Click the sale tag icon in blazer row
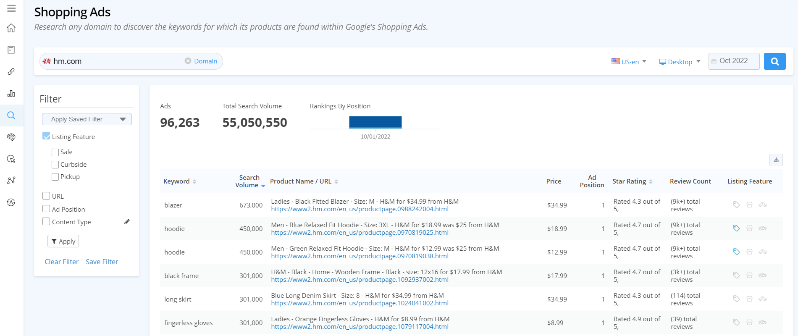The image size is (798, 336). (x=736, y=205)
